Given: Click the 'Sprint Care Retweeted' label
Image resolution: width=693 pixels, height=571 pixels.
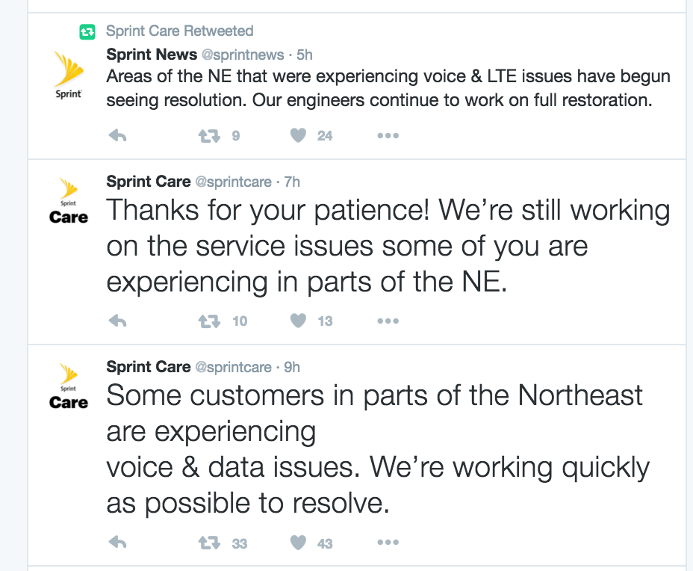Looking at the screenshot, I should pos(179,31).
